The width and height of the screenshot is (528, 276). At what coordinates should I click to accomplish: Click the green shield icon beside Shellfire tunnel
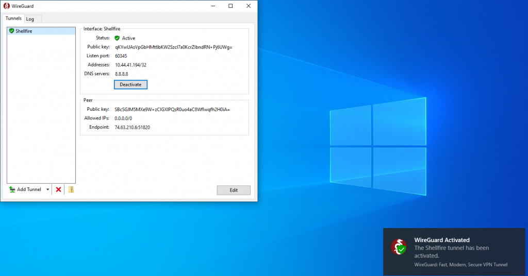coord(11,31)
